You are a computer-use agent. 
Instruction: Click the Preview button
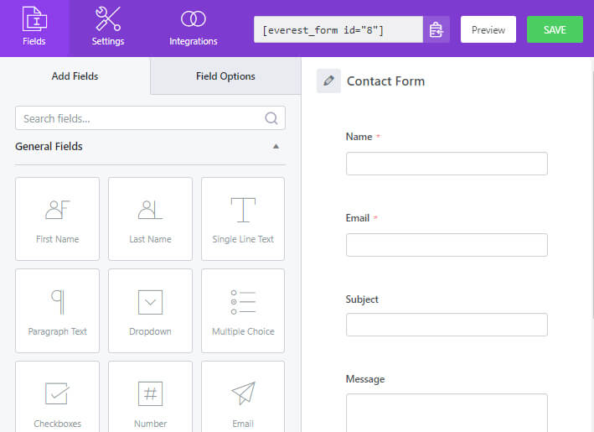488,29
